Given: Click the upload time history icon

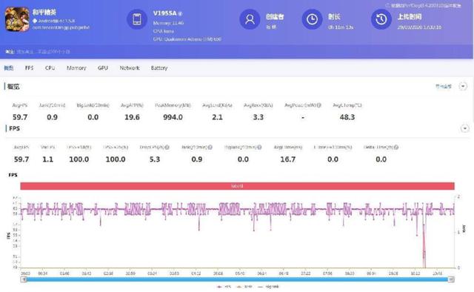Looking at the screenshot, I should tap(381, 19).
